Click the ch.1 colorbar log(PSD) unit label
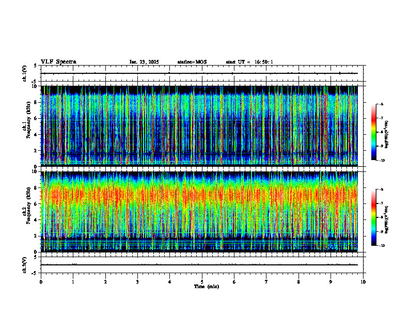The width and height of the screenshot is (409, 316). click(387, 135)
